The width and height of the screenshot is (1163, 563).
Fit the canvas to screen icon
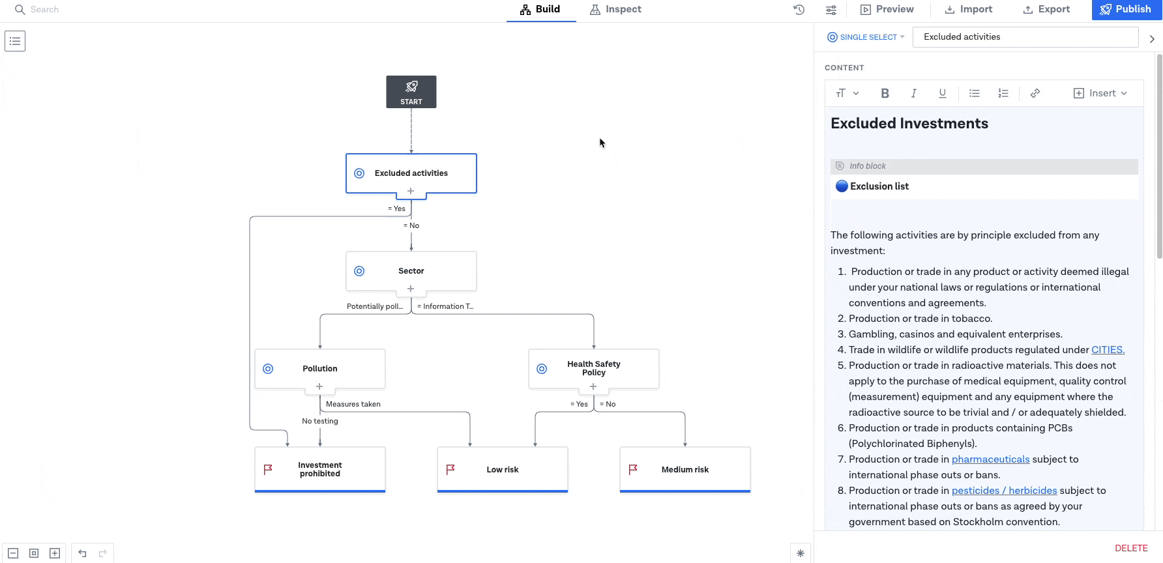coord(34,553)
